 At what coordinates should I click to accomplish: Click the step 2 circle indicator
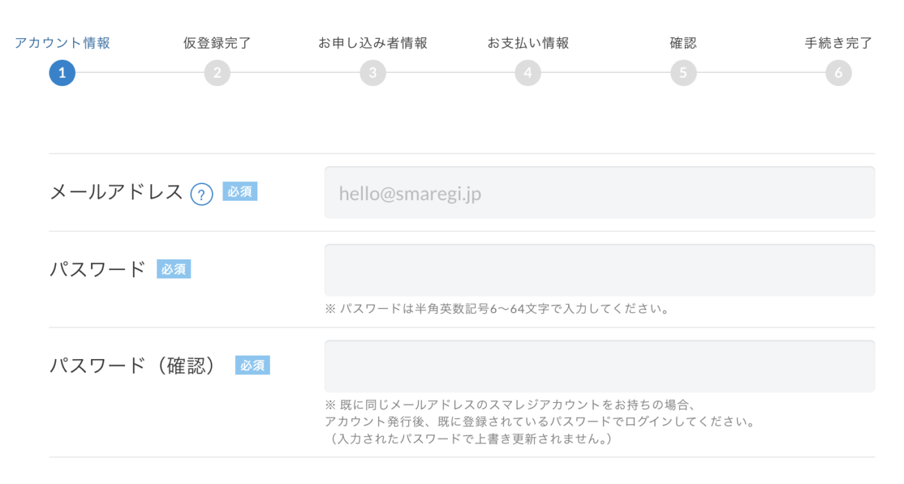coord(217,73)
